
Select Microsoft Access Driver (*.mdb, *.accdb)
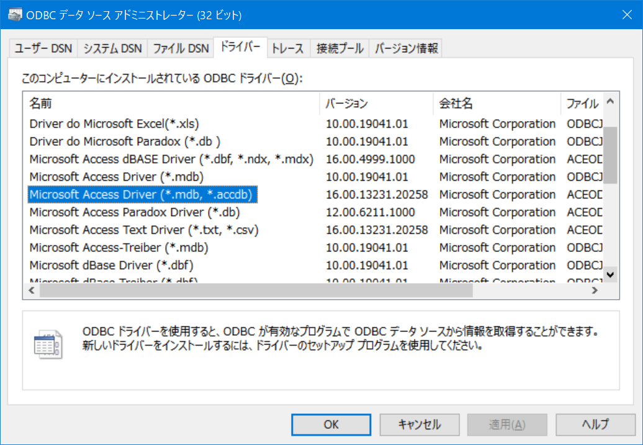coord(143,194)
